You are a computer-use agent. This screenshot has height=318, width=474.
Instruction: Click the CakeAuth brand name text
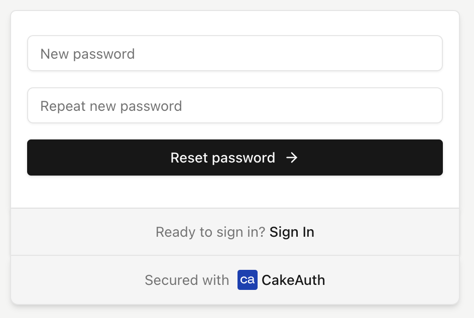(x=293, y=280)
